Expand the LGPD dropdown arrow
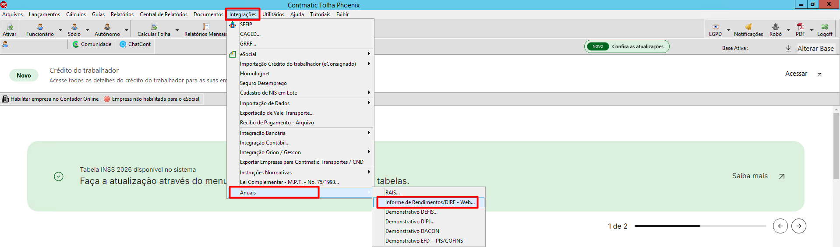 coord(728,30)
